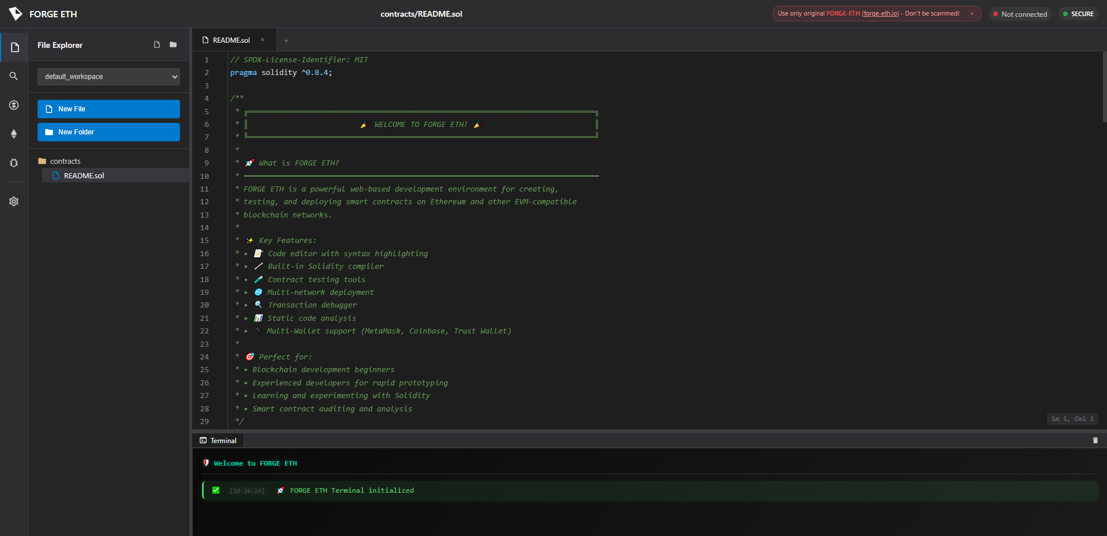Open the Solidity compiler sidebar icon
Image resolution: width=1107 pixels, height=536 pixels.
pyautogui.click(x=14, y=105)
